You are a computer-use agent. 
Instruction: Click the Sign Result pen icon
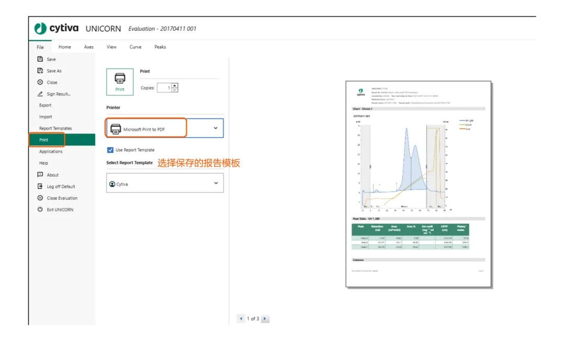click(x=40, y=94)
